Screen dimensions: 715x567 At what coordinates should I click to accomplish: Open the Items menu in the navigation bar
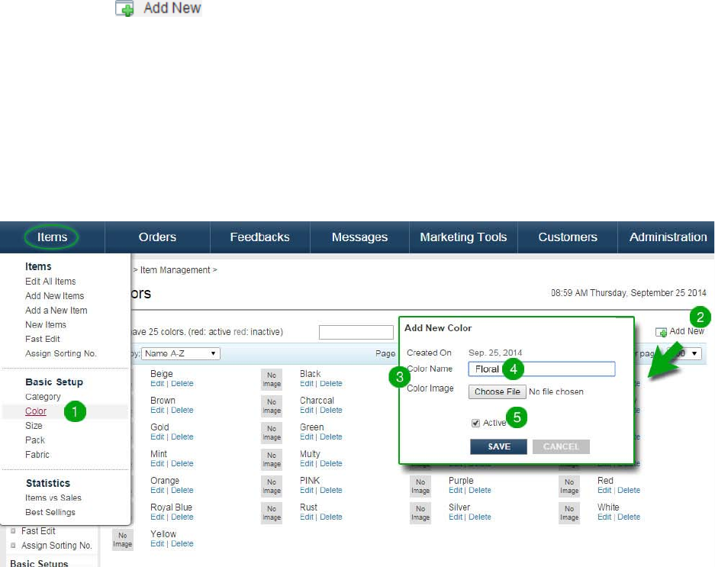coord(52,237)
